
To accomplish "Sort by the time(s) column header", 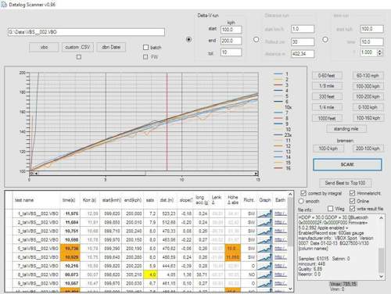I will 69,200.
